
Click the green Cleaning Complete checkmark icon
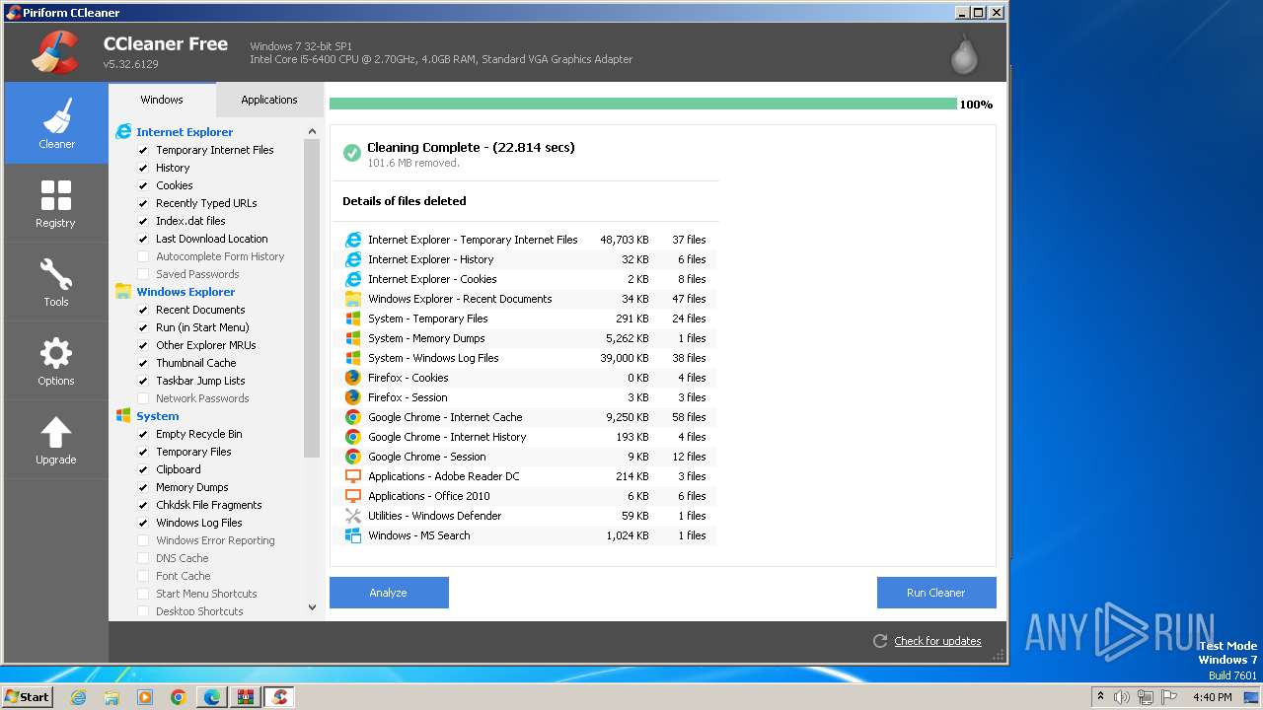[x=352, y=153]
